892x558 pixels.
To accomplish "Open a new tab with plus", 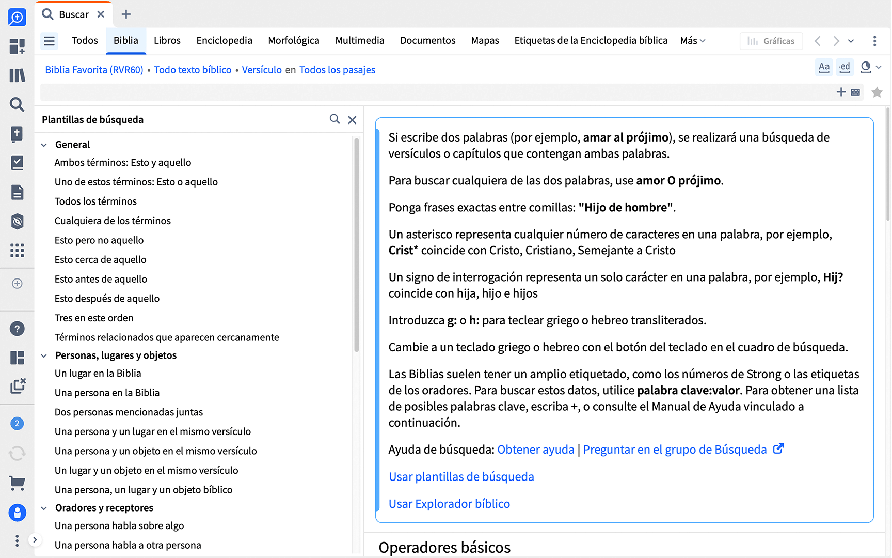I will tap(126, 14).
